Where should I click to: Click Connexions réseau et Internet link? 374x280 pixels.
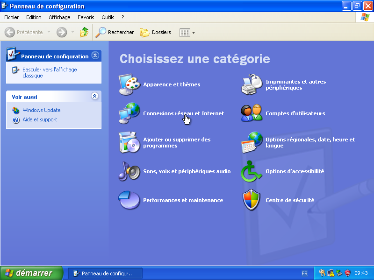pyautogui.click(x=184, y=113)
